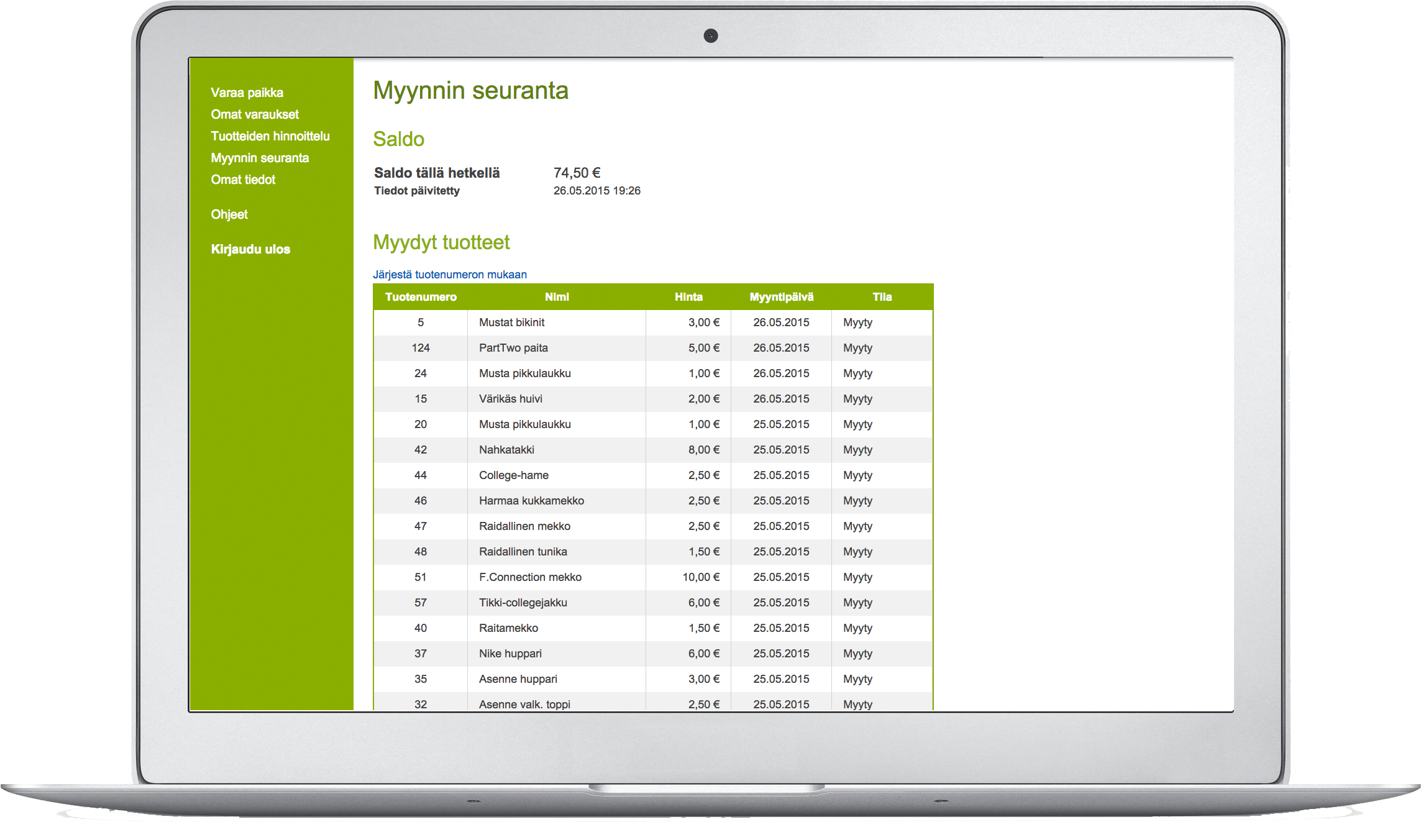Click sale date of Värikäs huivi row
1421x822 pixels.
coord(781,399)
